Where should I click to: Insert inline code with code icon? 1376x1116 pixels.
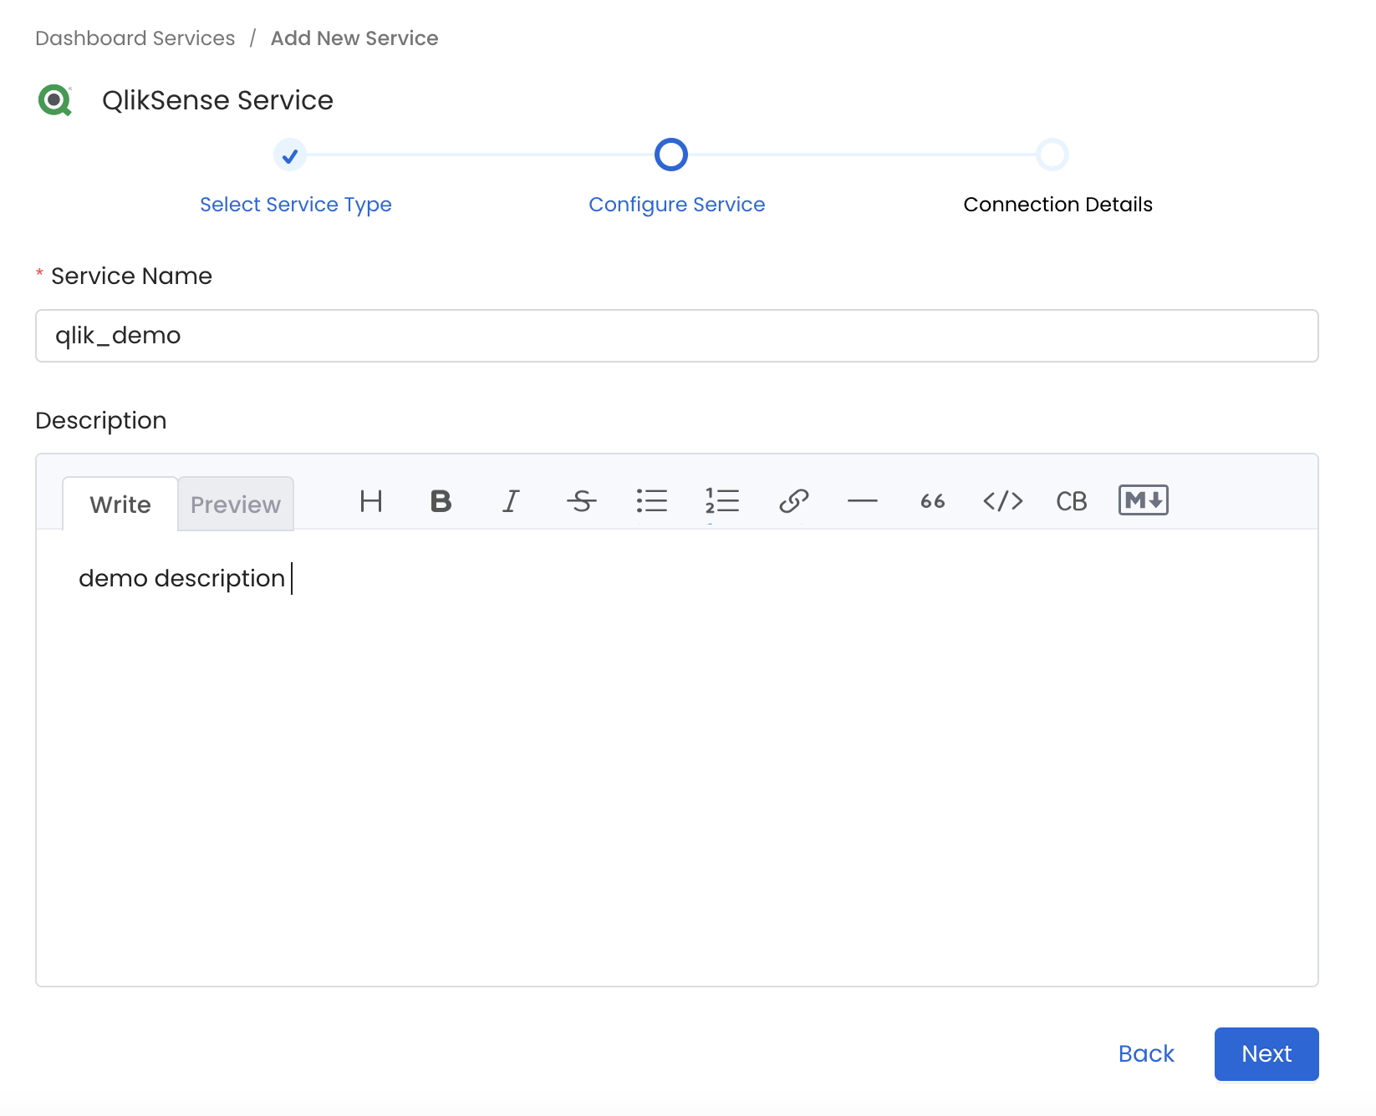(x=1002, y=501)
